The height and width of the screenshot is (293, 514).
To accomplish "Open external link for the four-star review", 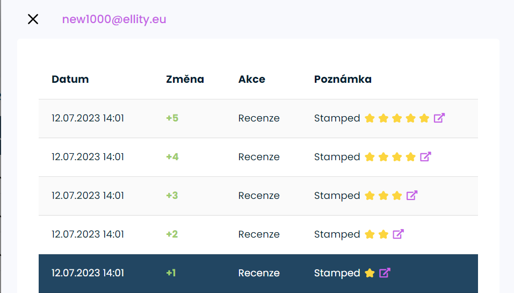I will pyautogui.click(x=425, y=157).
